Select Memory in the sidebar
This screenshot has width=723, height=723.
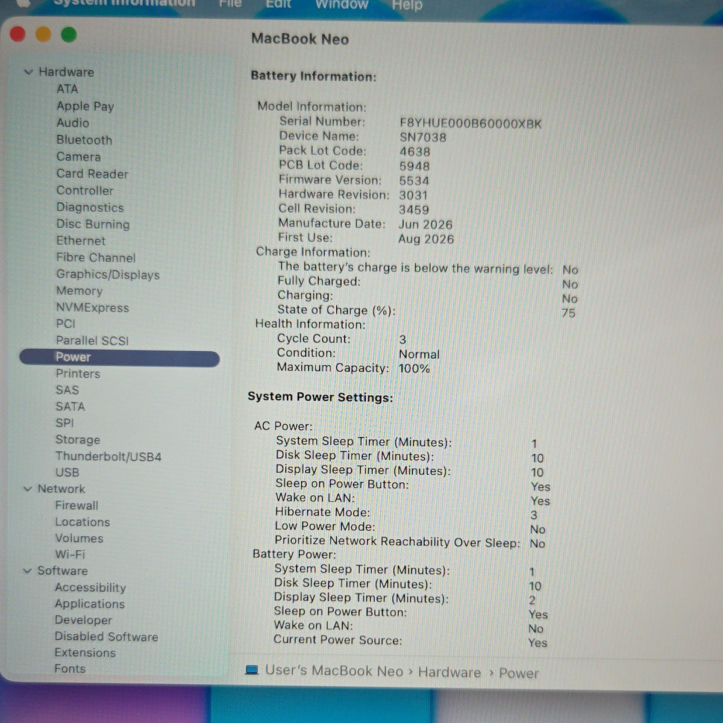[x=79, y=290]
